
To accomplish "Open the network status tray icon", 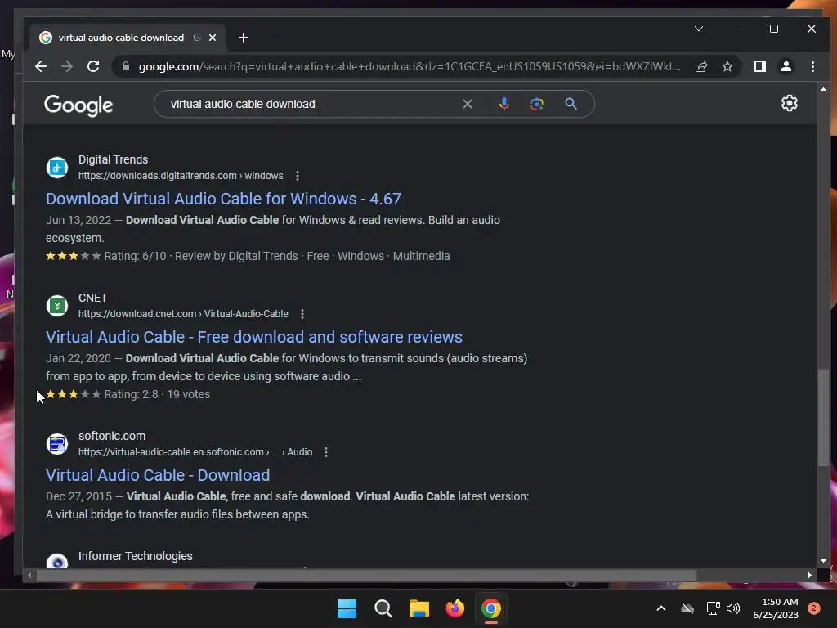I will (x=713, y=608).
